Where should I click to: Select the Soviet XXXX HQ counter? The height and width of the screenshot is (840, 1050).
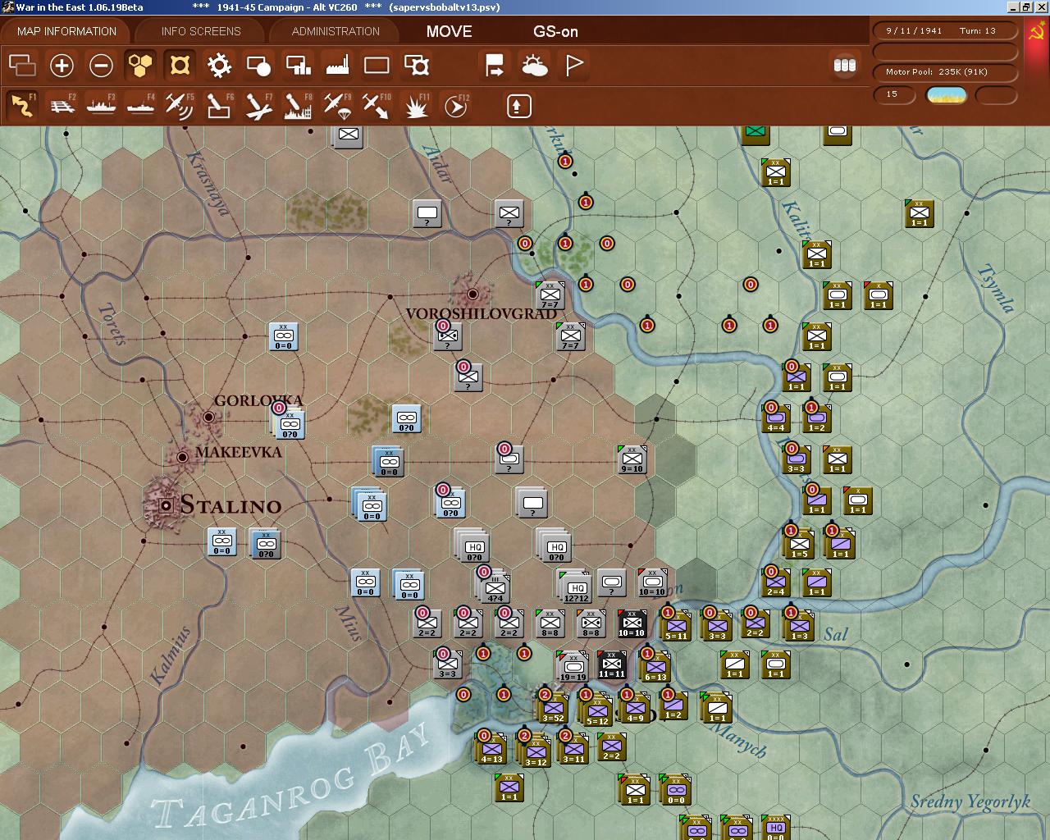[x=775, y=829]
